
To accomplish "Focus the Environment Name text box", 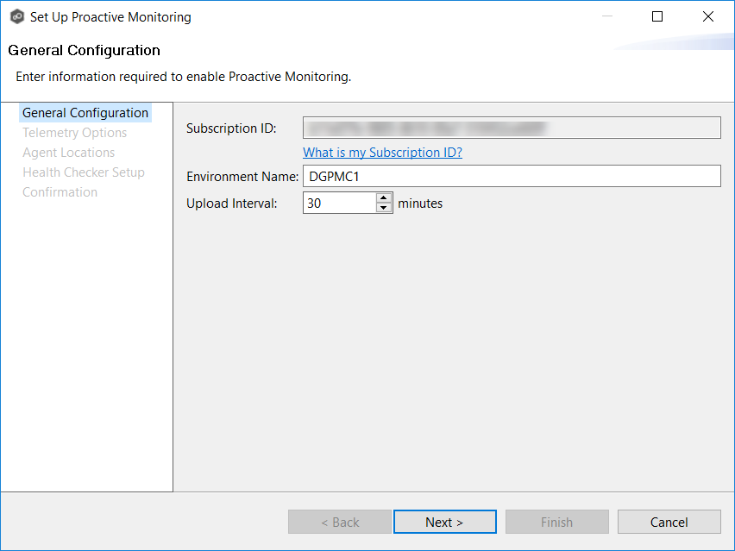I will tap(511, 176).
